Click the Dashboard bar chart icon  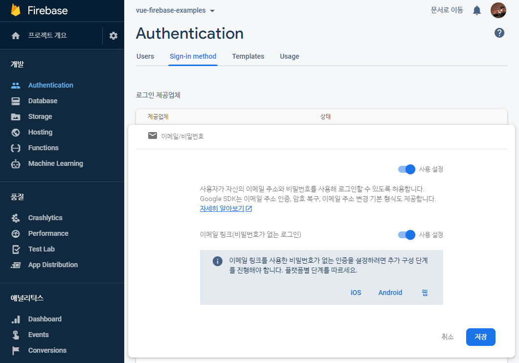click(x=16, y=319)
